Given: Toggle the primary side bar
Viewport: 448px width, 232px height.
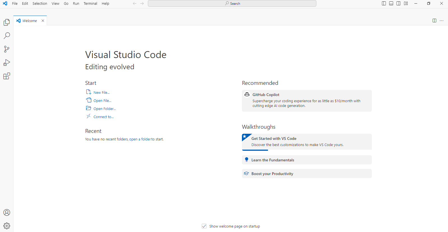Looking at the screenshot, I should (x=384, y=4).
